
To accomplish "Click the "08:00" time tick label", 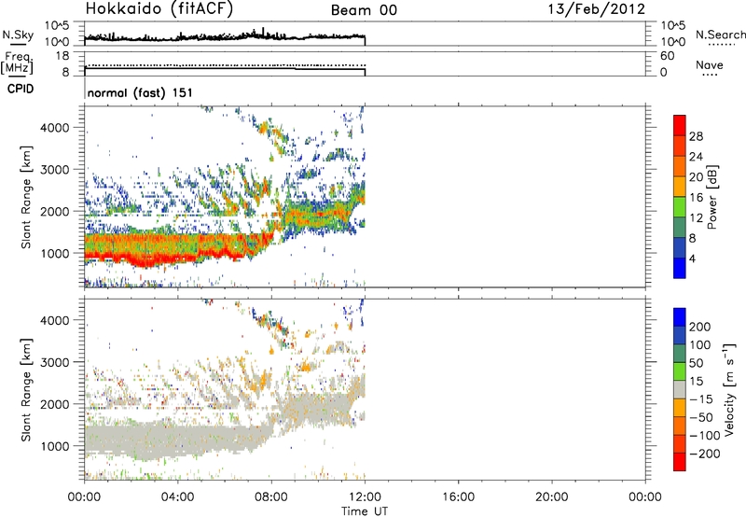I will 271,497.
